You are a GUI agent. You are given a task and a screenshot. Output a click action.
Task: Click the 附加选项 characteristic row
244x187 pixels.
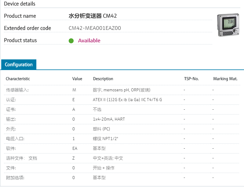click(x=15, y=178)
